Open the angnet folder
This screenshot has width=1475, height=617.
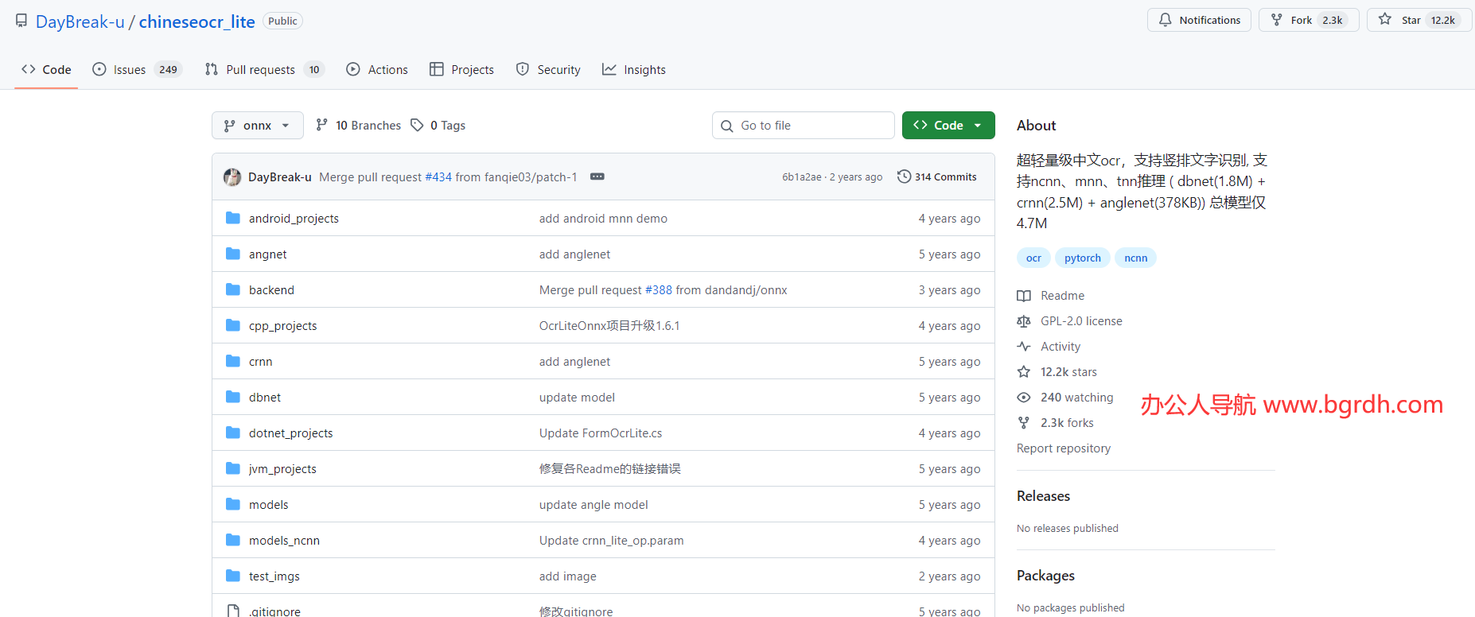pos(267,254)
